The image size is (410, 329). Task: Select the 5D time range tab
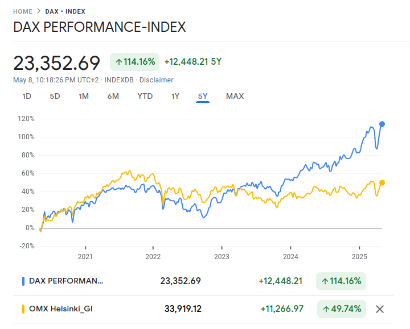pyautogui.click(x=55, y=96)
